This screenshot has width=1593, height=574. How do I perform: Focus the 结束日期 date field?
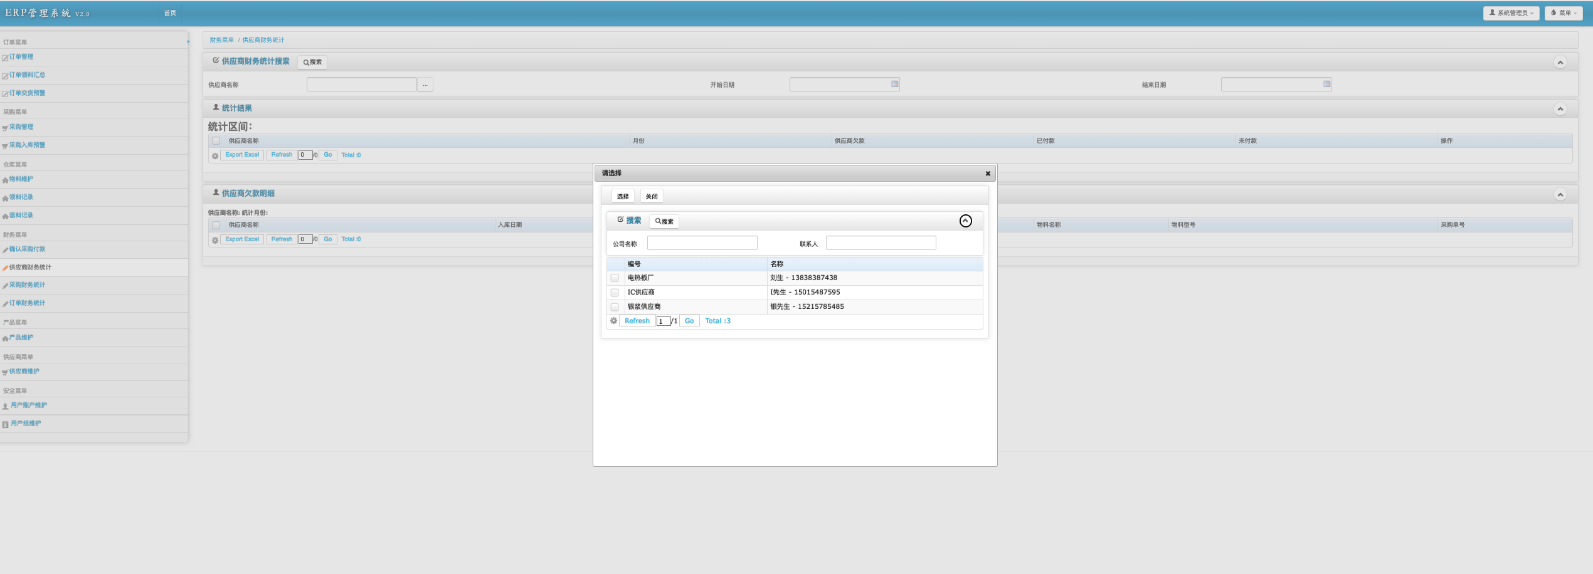click(x=1276, y=85)
